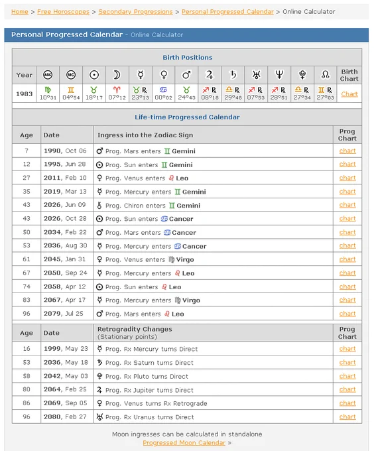Click the Ascendant (ASC) symbol in header
This screenshot has width=374, height=451.
point(48,75)
